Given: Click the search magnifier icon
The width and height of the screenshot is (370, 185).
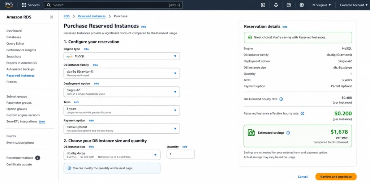Looking at the screenshot, I should click(49, 5).
